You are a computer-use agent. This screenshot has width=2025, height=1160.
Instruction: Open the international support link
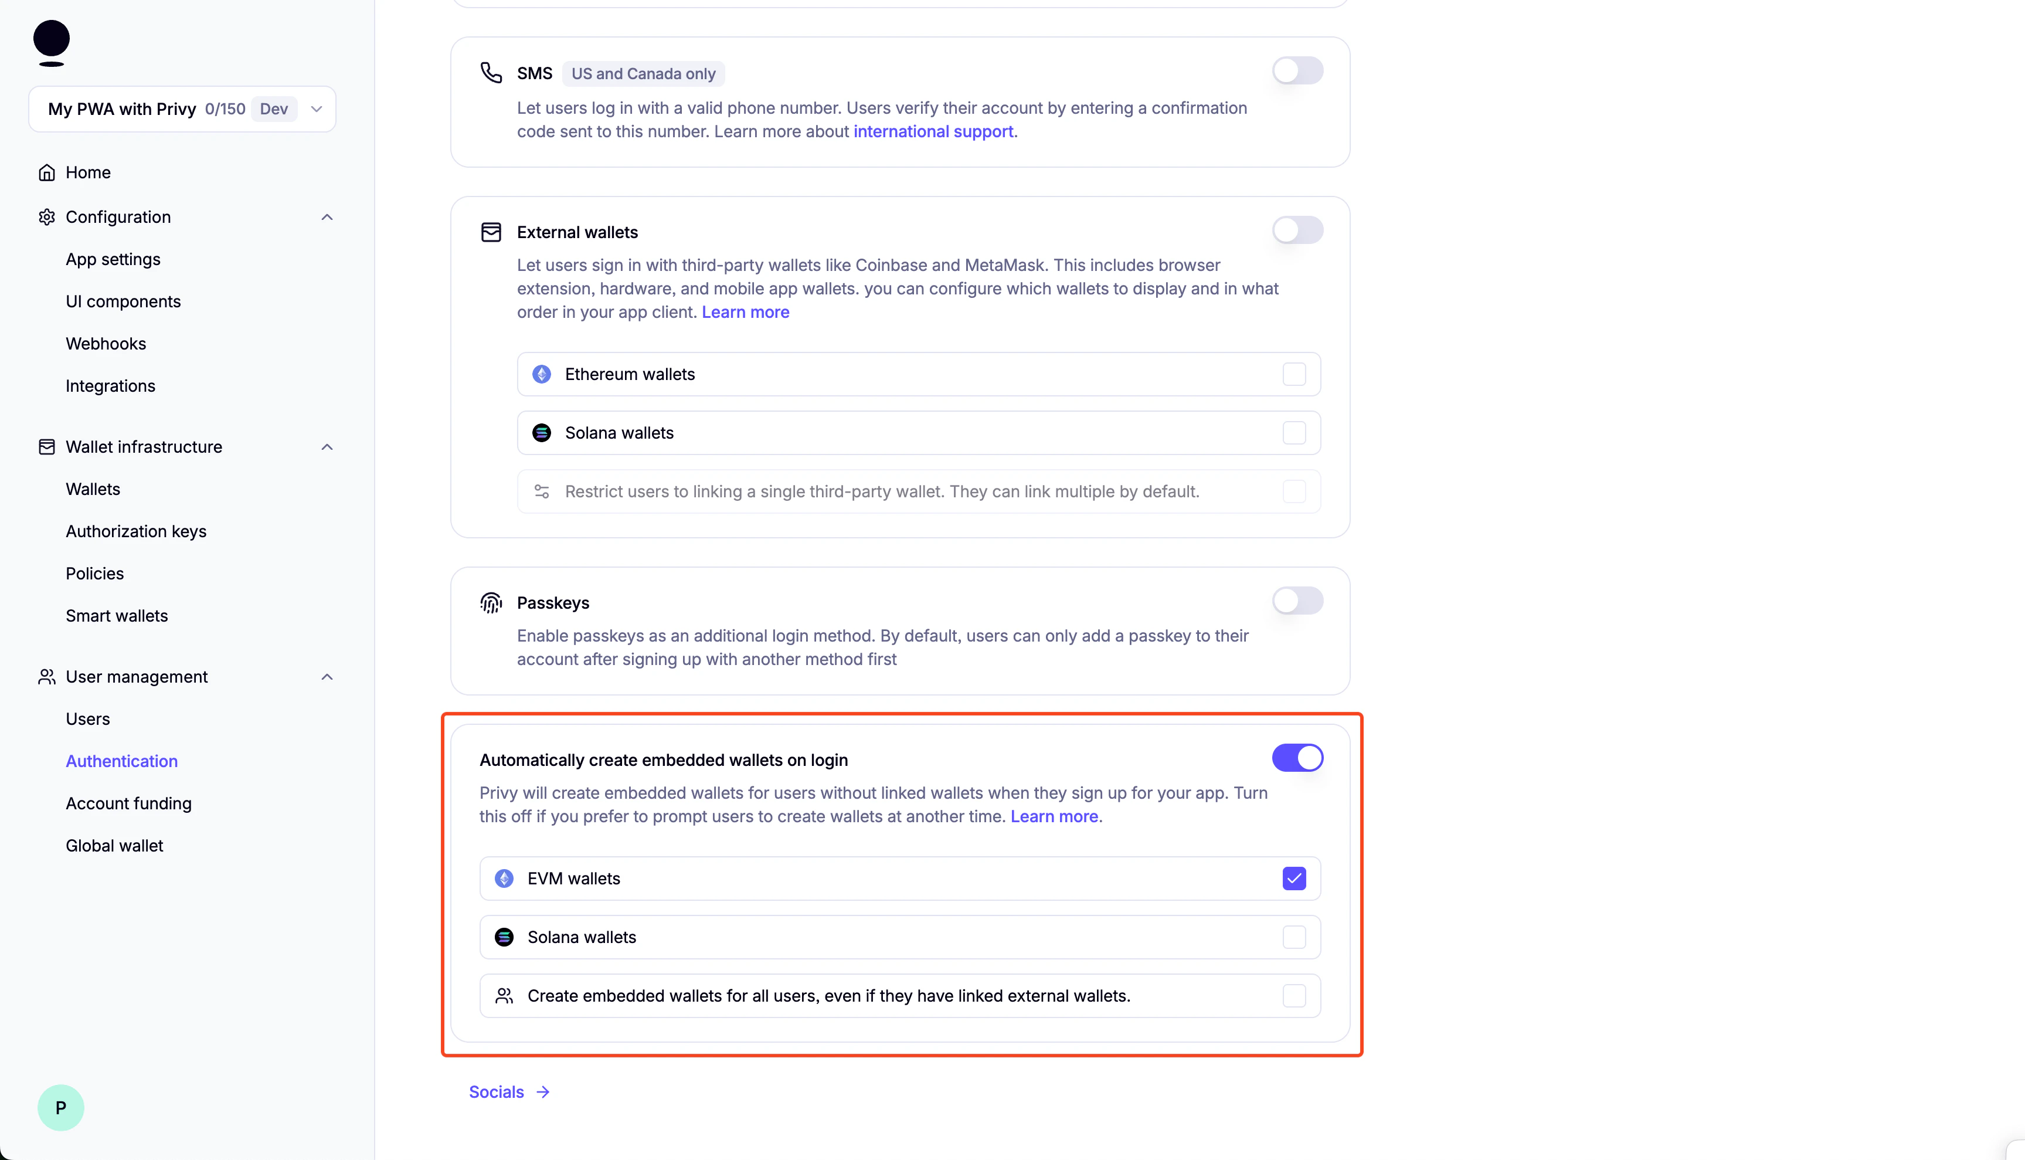pyautogui.click(x=933, y=131)
